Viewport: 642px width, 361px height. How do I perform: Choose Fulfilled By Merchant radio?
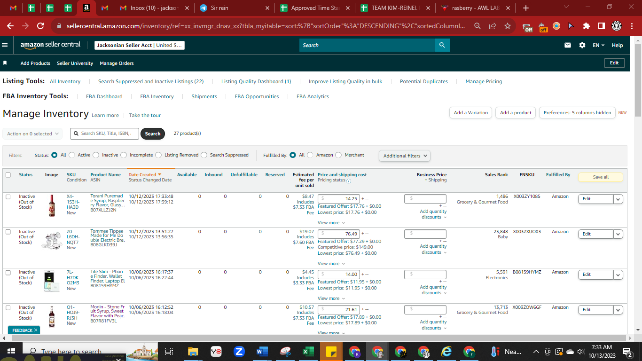point(339,155)
